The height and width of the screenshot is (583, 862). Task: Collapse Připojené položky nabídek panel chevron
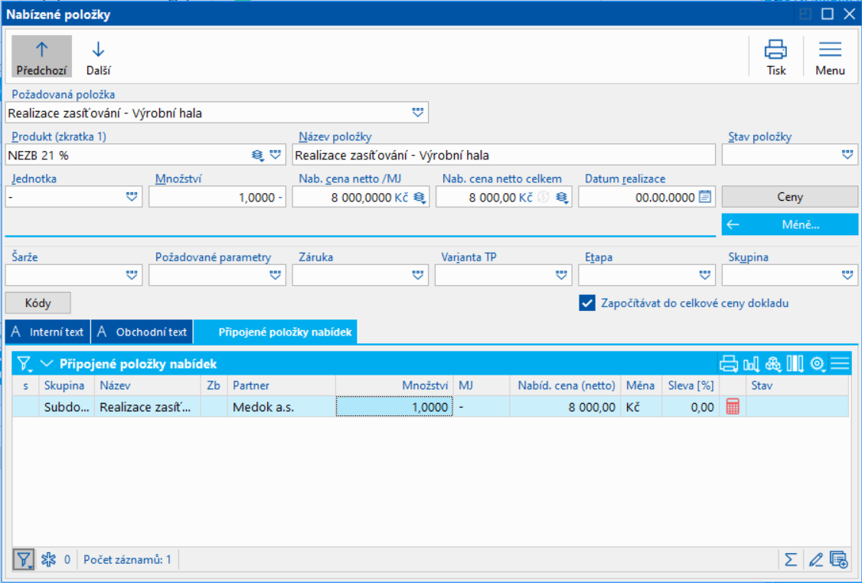click(x=47, y=364)
